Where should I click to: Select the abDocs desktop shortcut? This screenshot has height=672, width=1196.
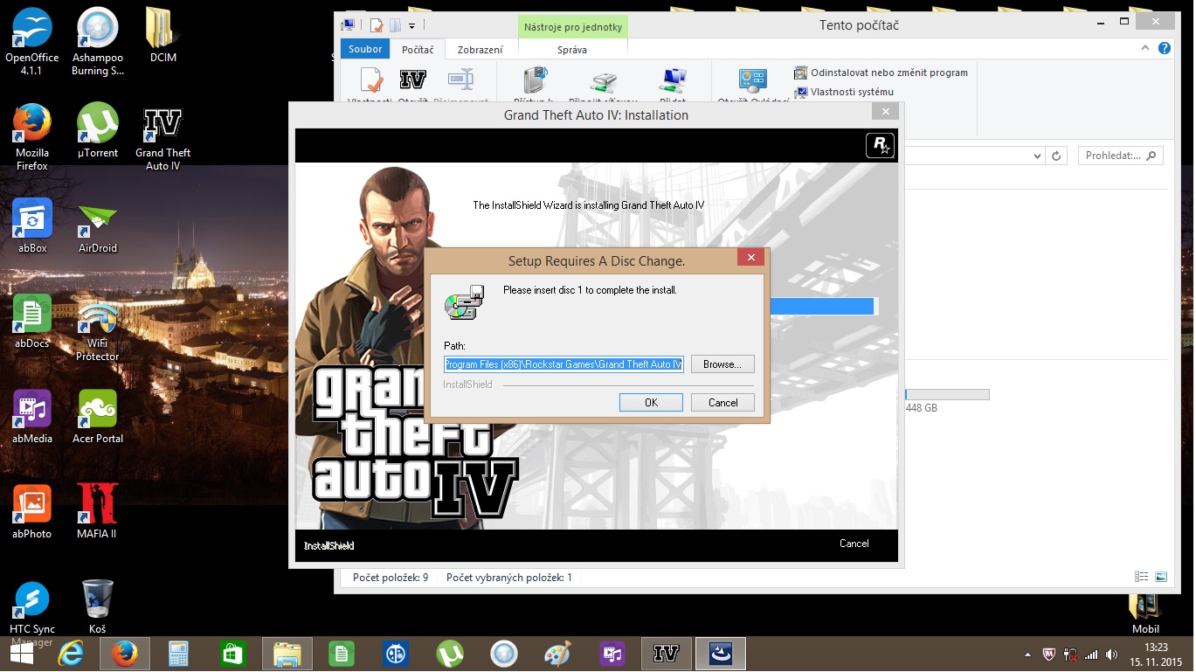(x=32, y=321)
